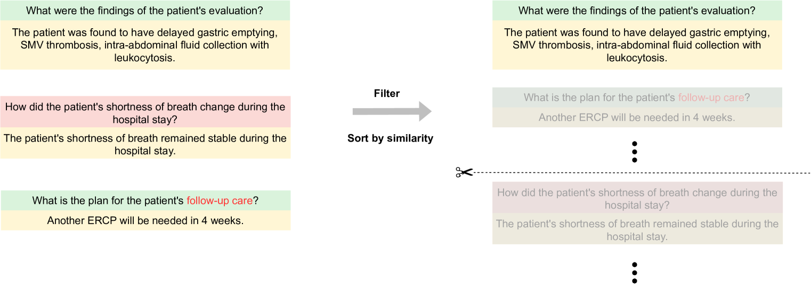Click the vertical ellipsis above the scissors line
The width and height of the screenshot is (811, 288).
click(x=634, y=152)
